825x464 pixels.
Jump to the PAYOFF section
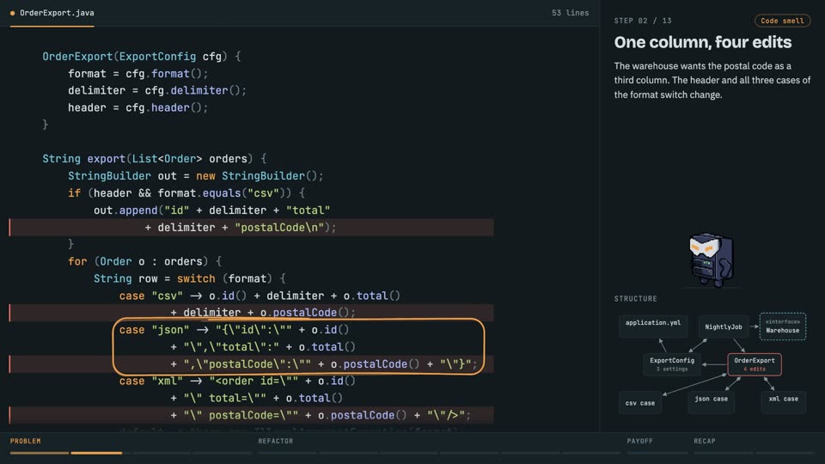tap(639, 441)
